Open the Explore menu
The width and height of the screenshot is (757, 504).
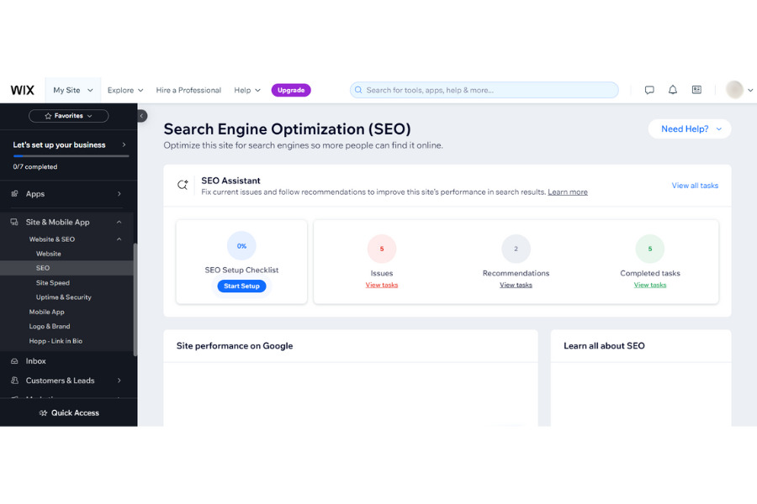point(125,90)
